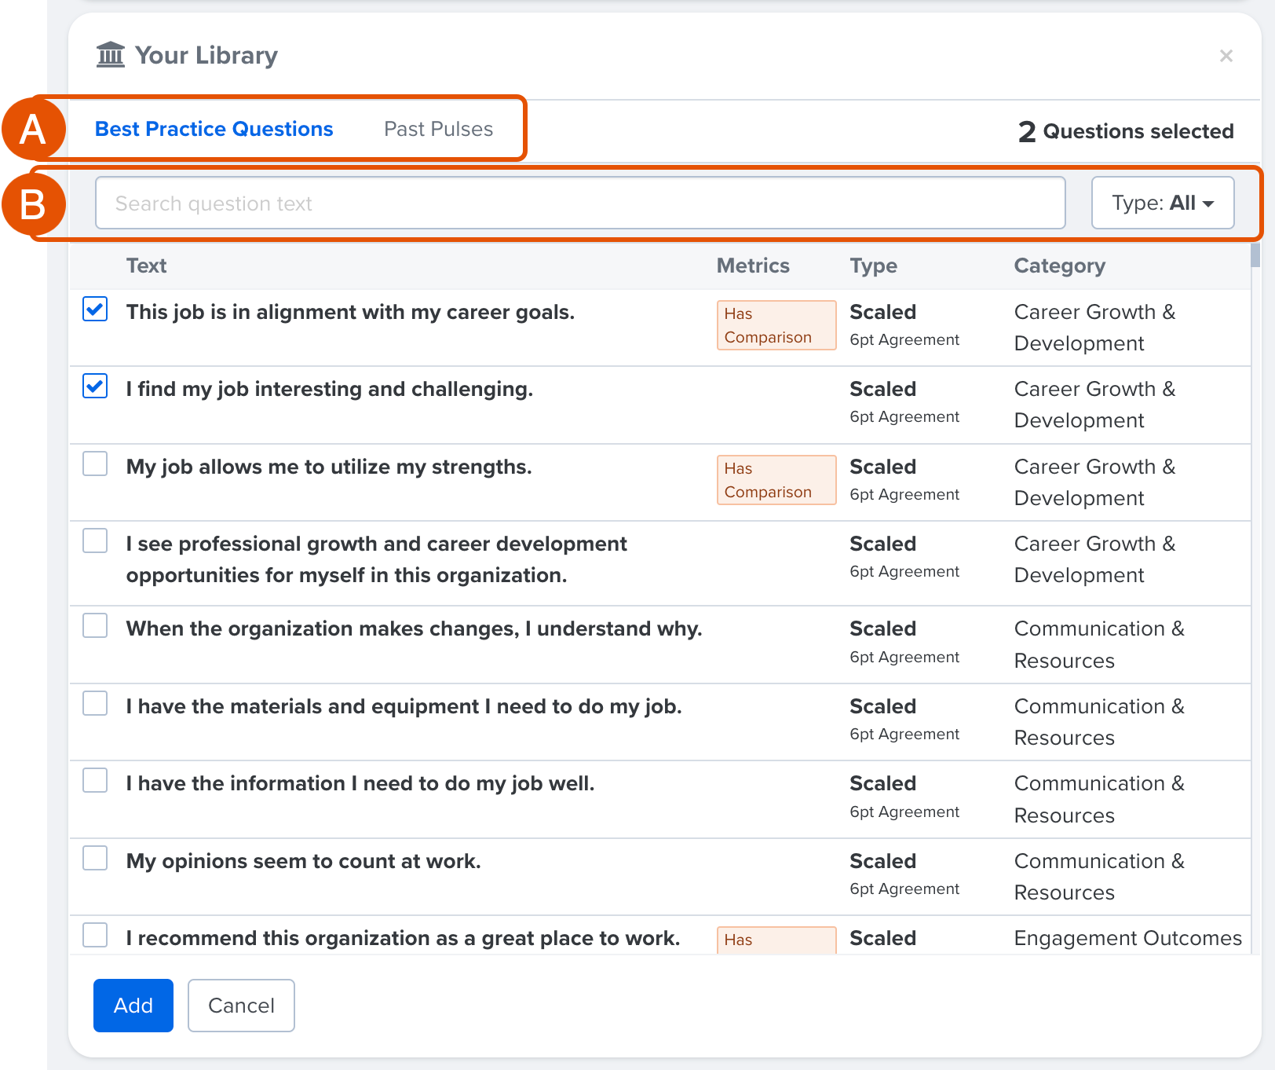
Task: Check "I have the information I need to do my job well"
Action: coord(94,779)
